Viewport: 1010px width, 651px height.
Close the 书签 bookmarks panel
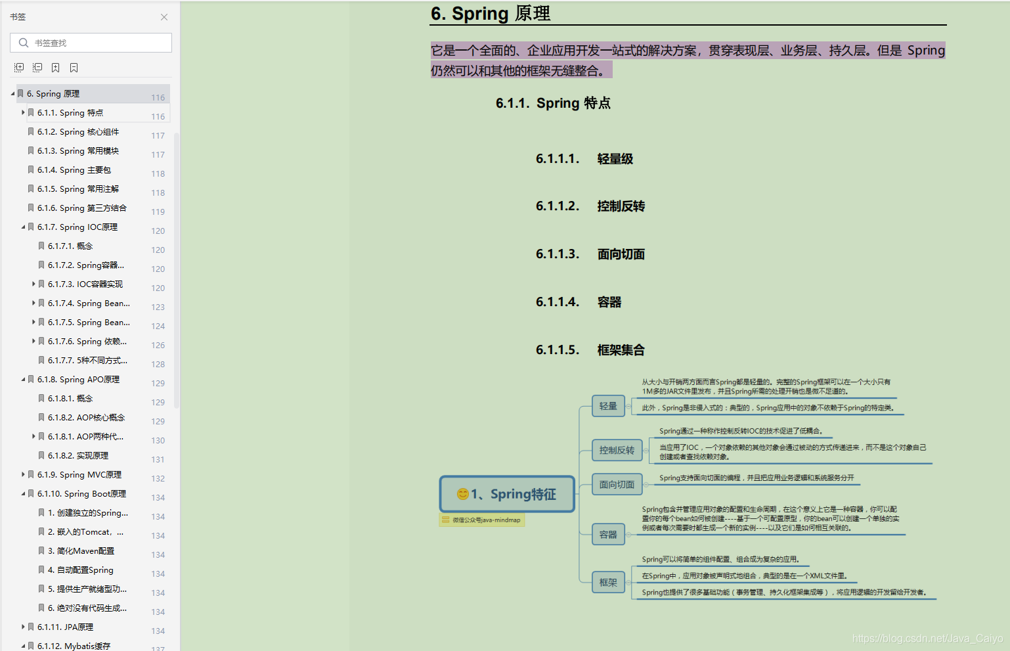point(164,17)
